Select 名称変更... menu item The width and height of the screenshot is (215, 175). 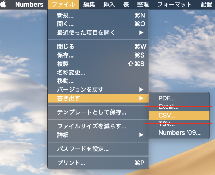coord(98,72)
